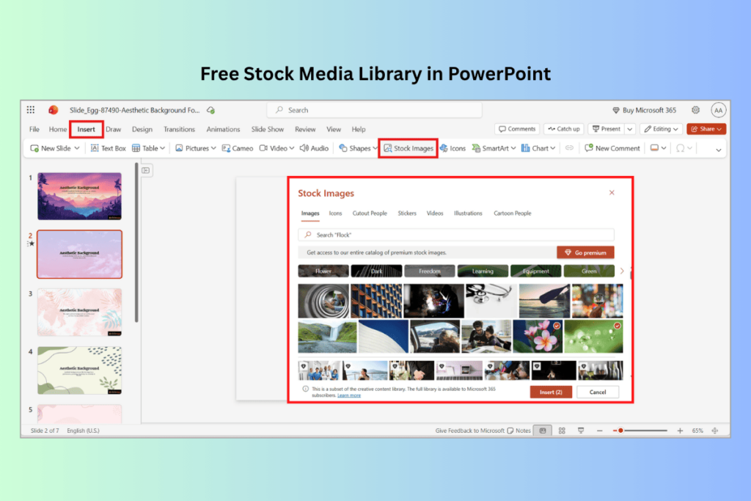This screenshot has width=751, height=501.
Task: Select the Icons tab in Stock Images
Action: 335,213
